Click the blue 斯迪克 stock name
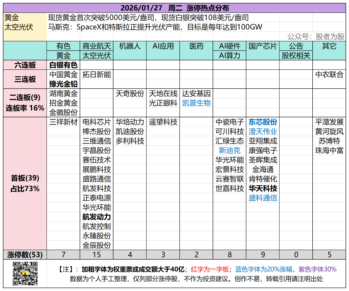Image resolution: width=349 pixels, height=291 pixels. 229,150
